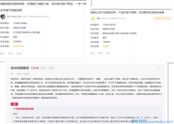Click the avatar of 用户7475677027

[x=3, y=17]
